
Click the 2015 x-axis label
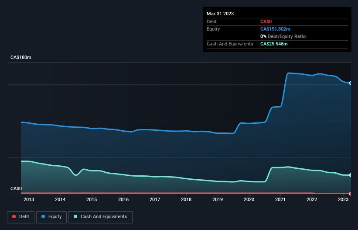pos(92,199)
